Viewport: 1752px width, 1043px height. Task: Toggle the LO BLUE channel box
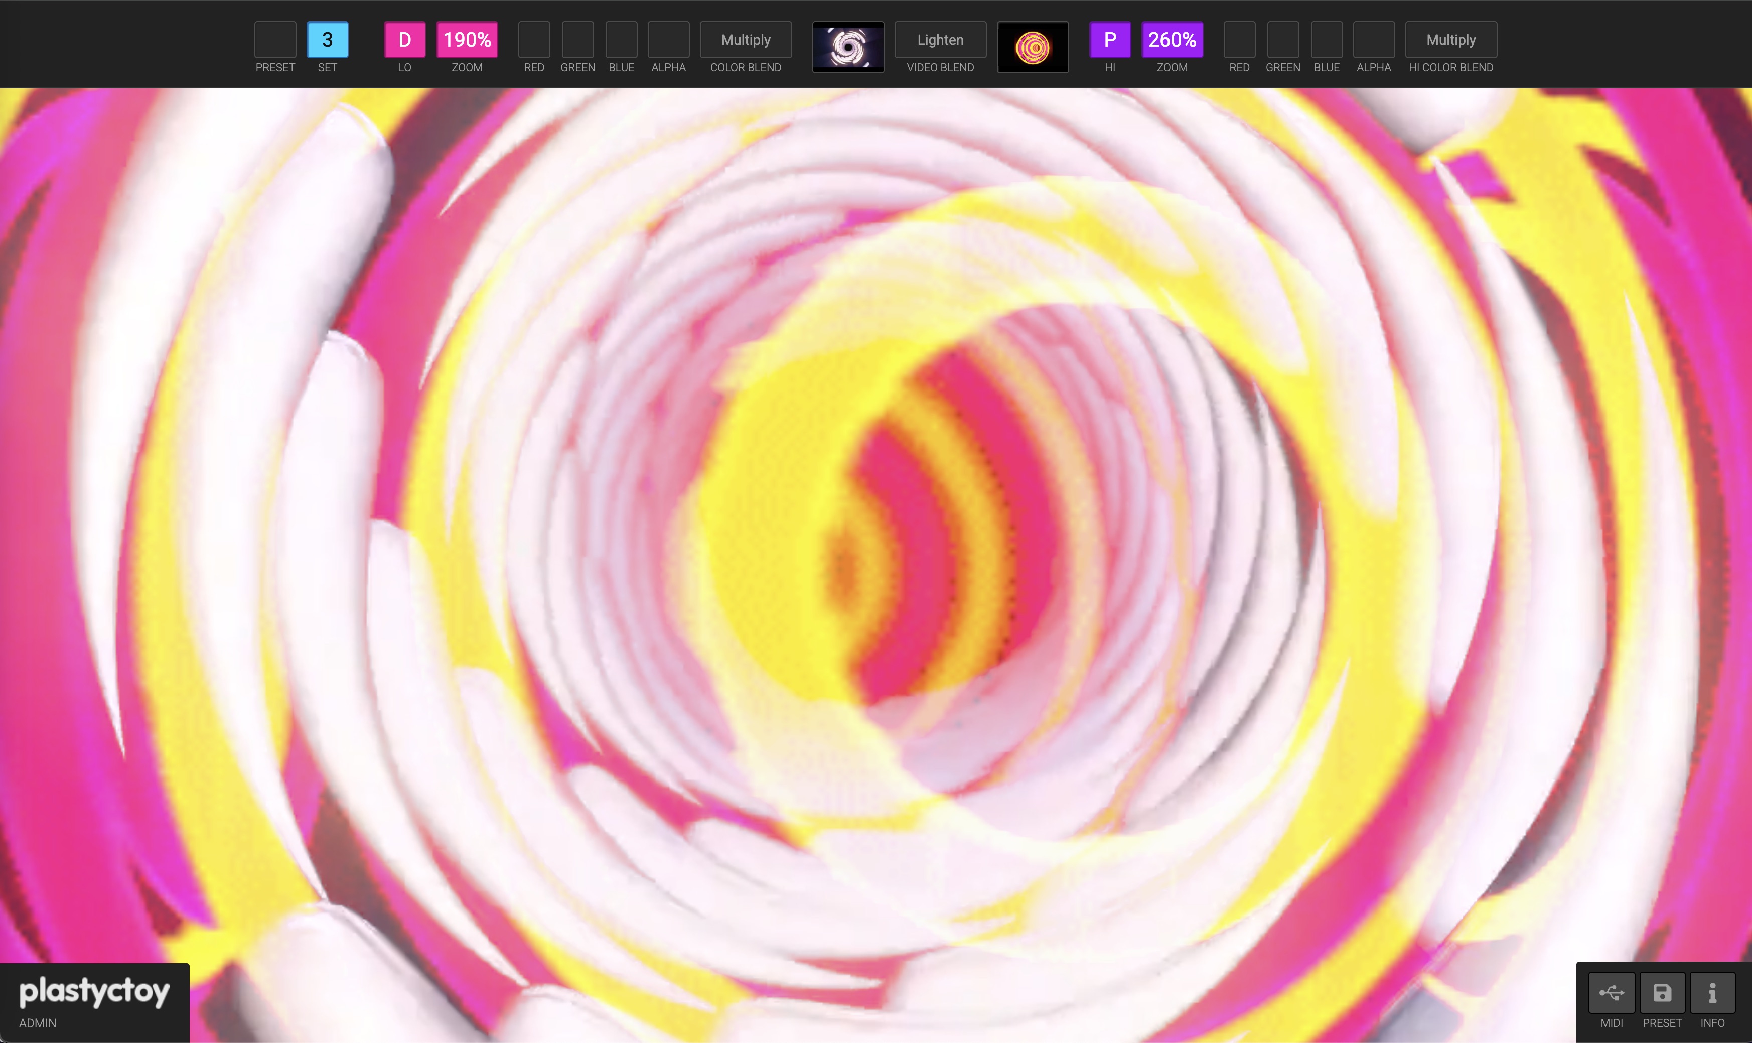click(622, 40)
